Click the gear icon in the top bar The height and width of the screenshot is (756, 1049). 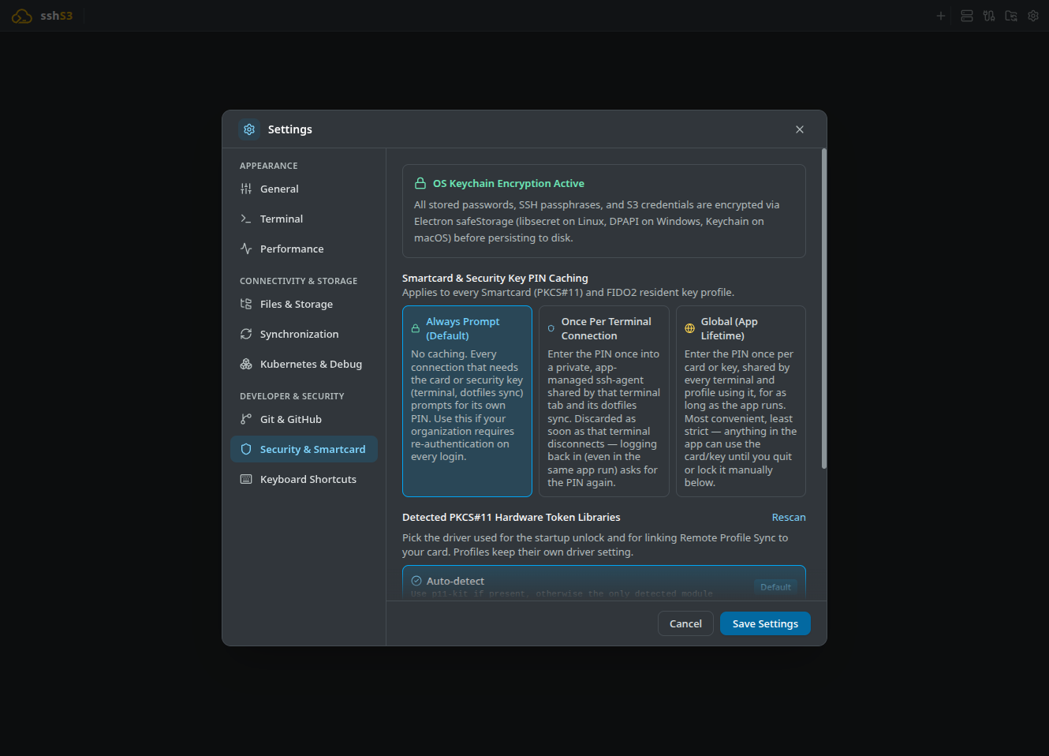tap(1033, 16)
